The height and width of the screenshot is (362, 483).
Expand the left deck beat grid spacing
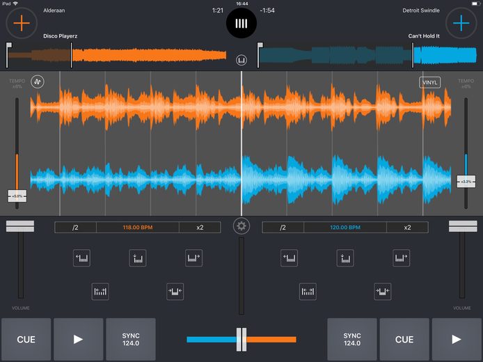coord(100,292)
